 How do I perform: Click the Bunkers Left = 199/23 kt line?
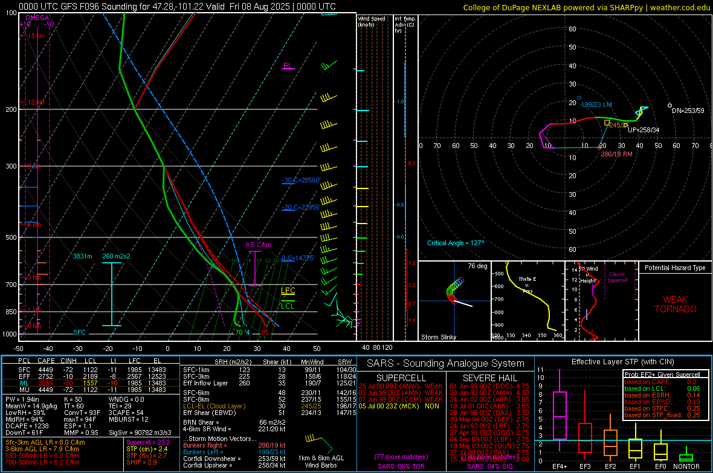coord(234,452)
